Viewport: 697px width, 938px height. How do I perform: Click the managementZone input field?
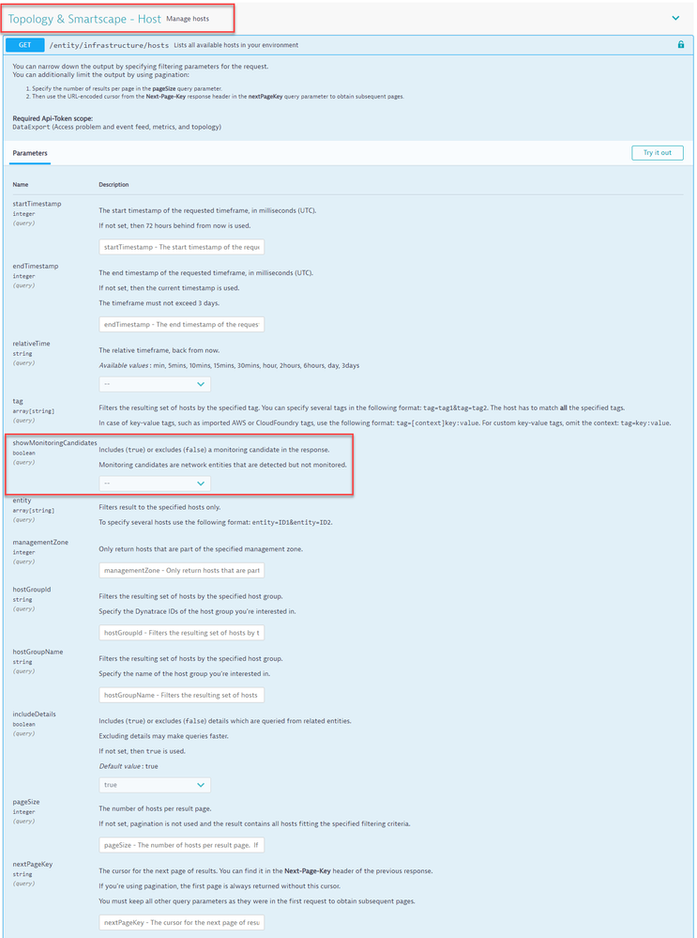[181, 570]
